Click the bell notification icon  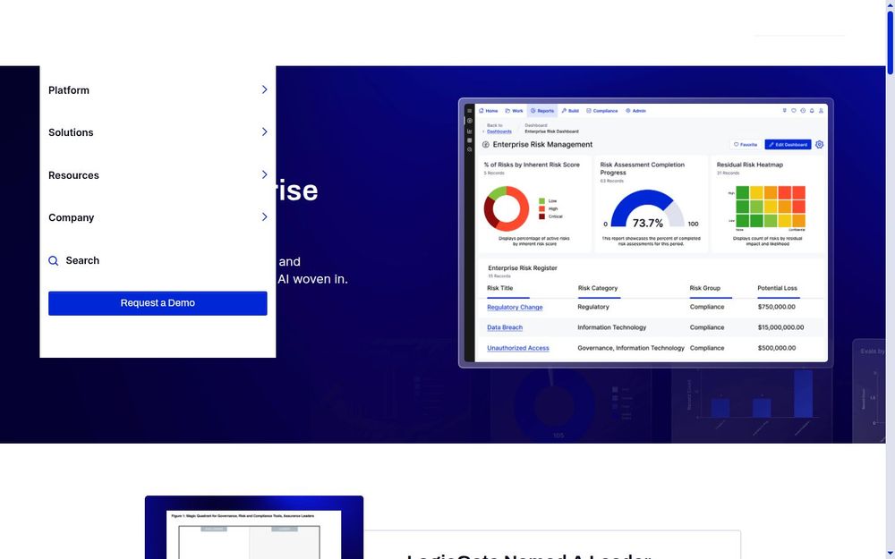click(x=812, y=111)
